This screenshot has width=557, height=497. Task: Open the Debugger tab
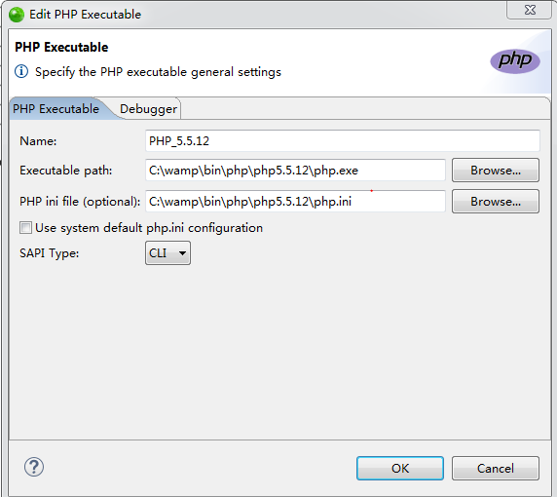(x=148, y=109)
